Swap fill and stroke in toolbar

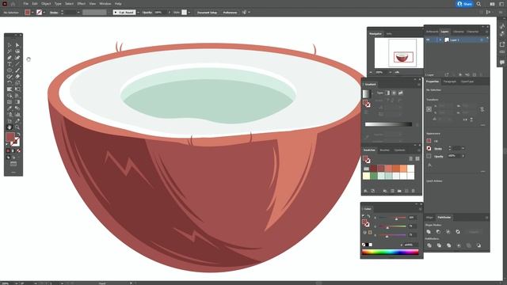[18, 134]
